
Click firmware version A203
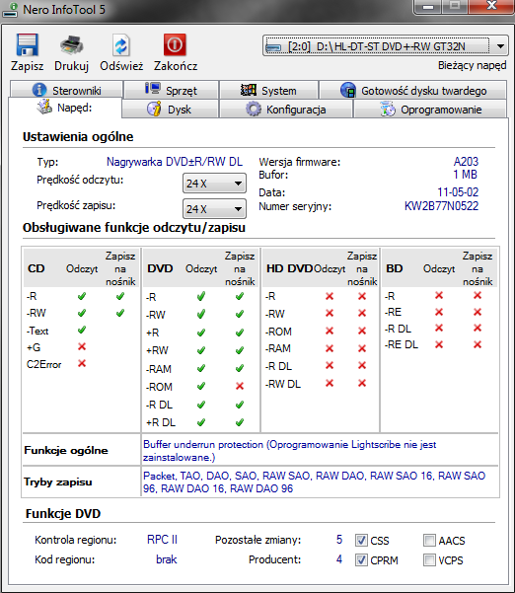coord(466,162)
